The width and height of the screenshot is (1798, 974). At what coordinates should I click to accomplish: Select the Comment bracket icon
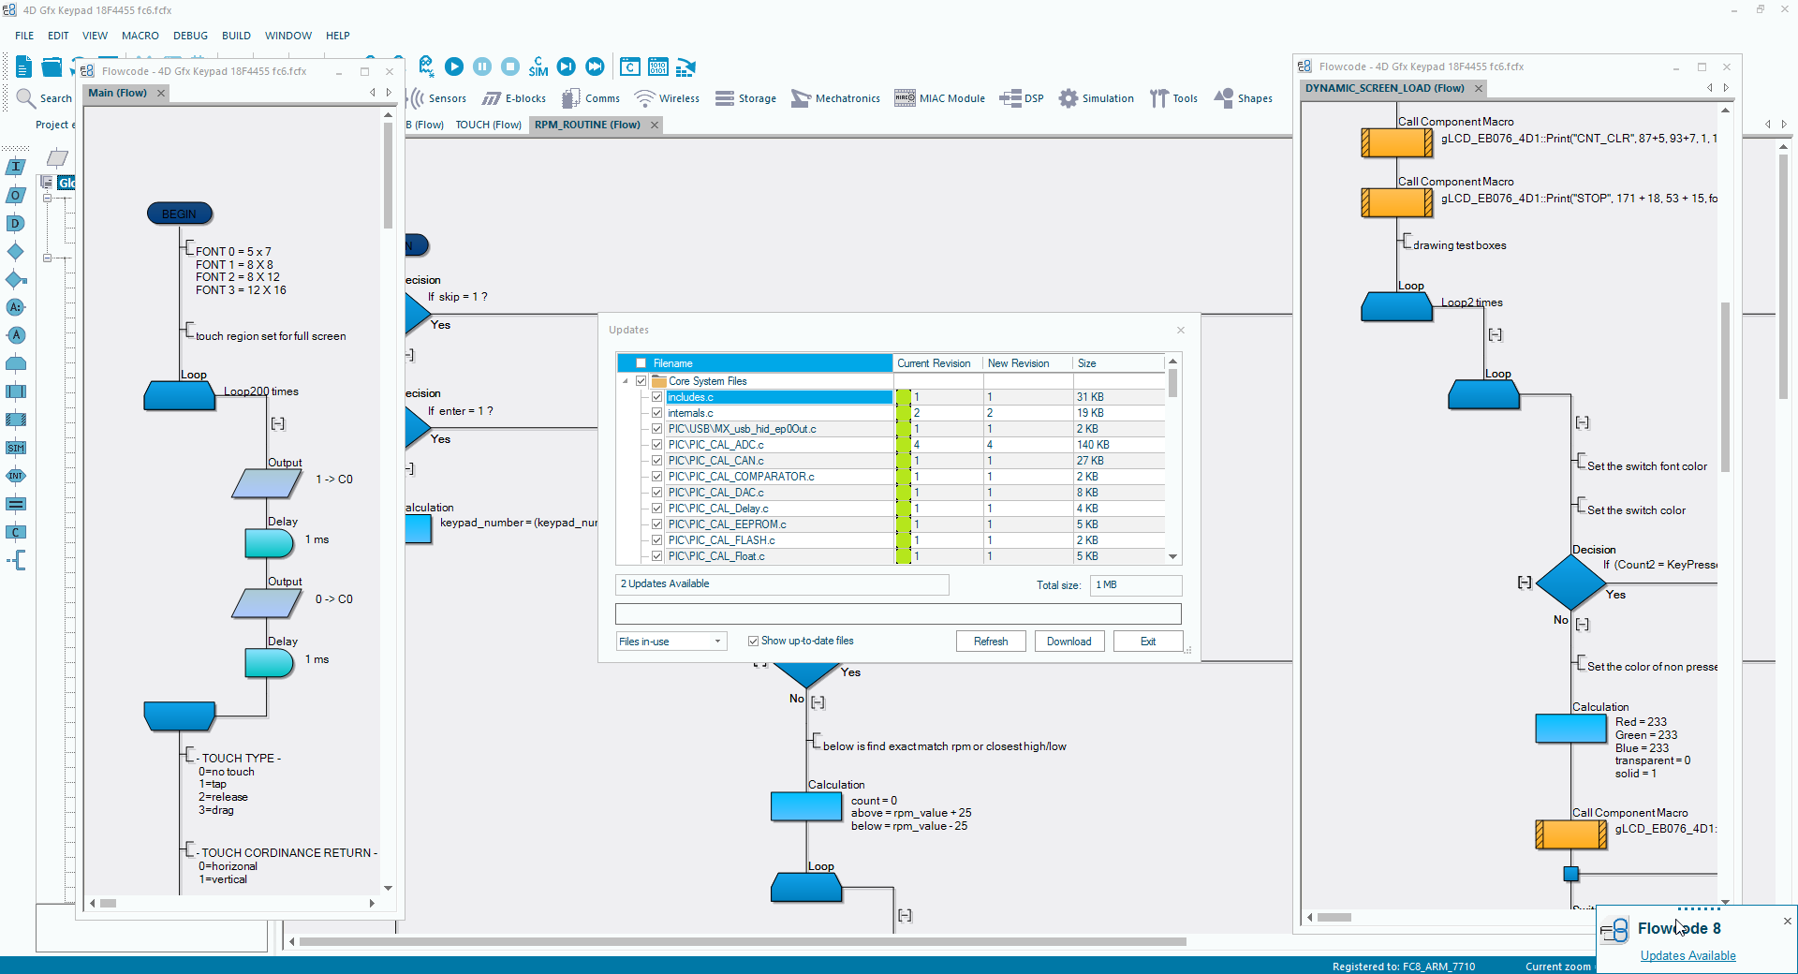[x=16, y=560]
